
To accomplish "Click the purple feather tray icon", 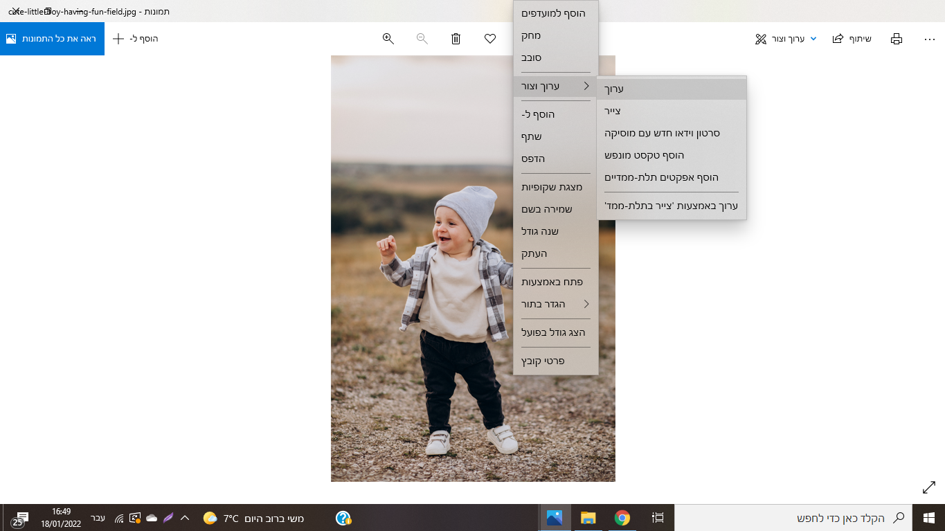I will (x=168, y=518).
